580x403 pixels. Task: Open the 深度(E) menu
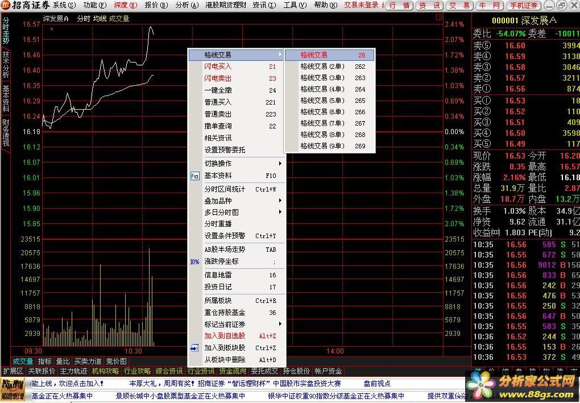click(126, 5)
